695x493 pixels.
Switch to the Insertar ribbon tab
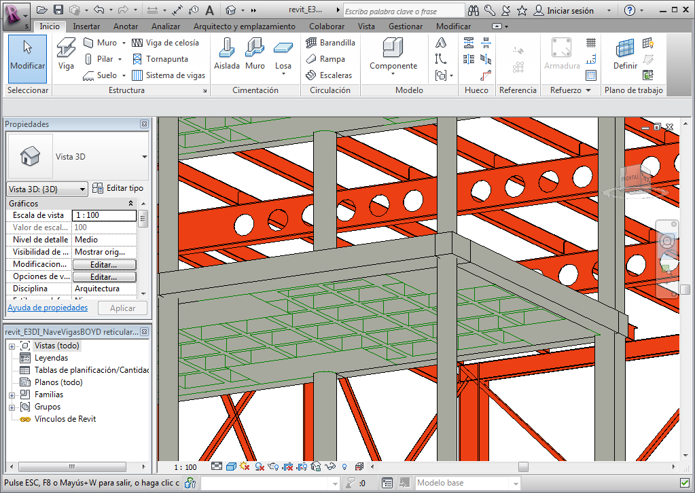(x=86, y=26)
